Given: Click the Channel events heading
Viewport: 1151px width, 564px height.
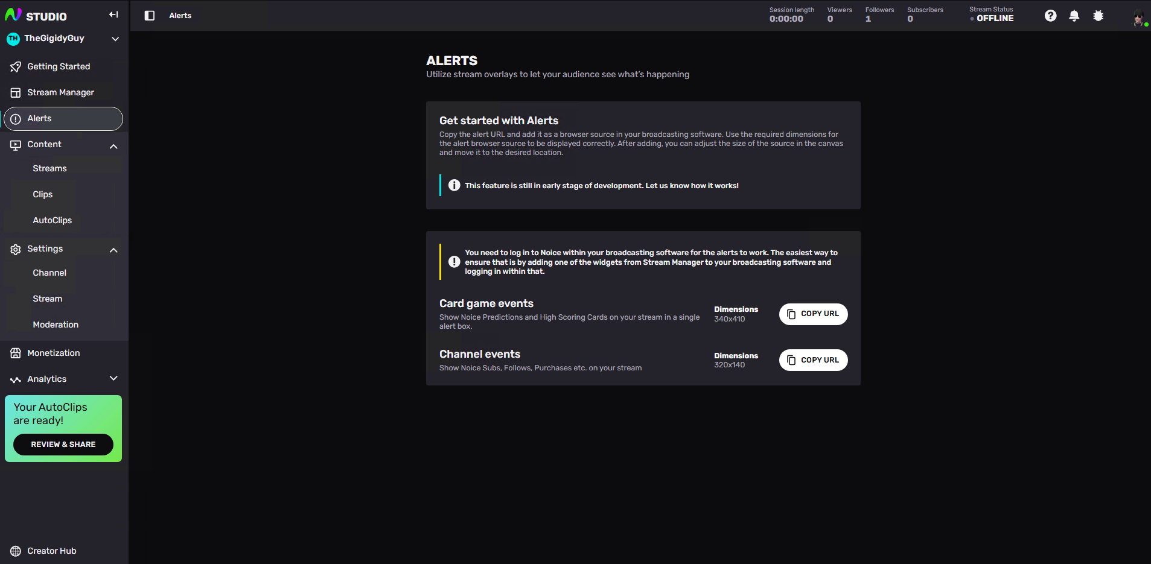Looking at the screenshot, I should point(479,354).
